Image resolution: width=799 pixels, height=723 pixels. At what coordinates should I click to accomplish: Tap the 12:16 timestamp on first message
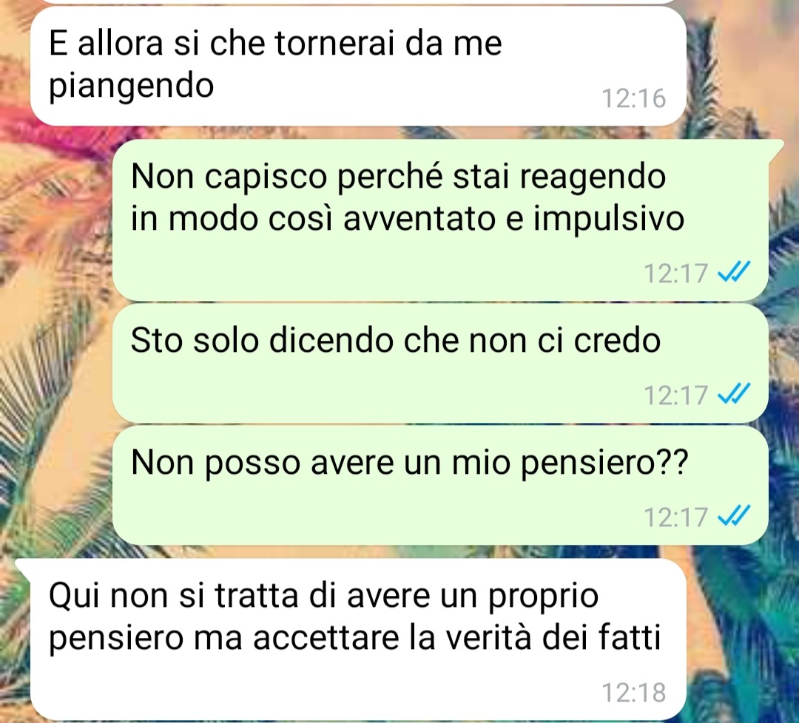point(634,98)
